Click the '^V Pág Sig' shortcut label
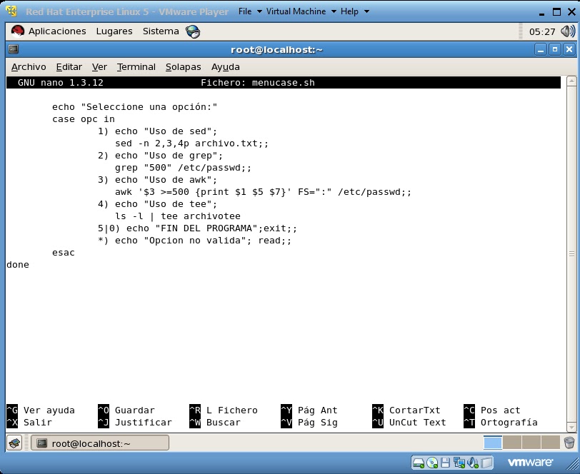Image resolution: width=580 pixels, height=474 pixels. pyautogui.click(x=309, y=422)
